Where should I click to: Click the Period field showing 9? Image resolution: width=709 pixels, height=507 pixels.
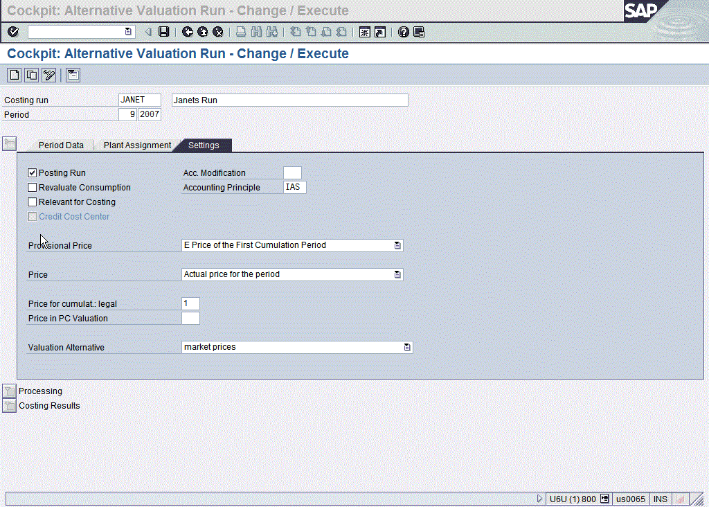[127, 114]
